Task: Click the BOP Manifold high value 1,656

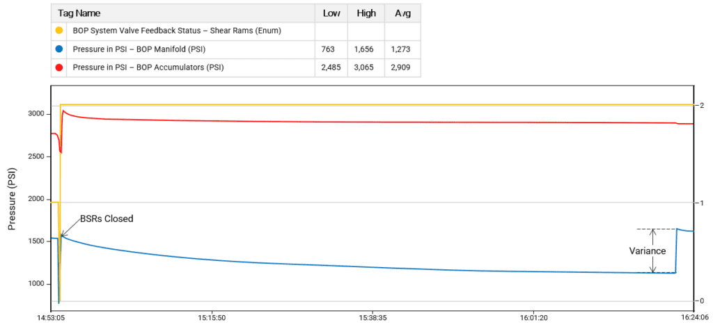Action: (x=367, y=49)
